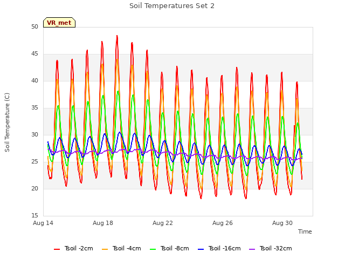Toggle the Tsoil -2cm legend entry

(x=73, y=248)
